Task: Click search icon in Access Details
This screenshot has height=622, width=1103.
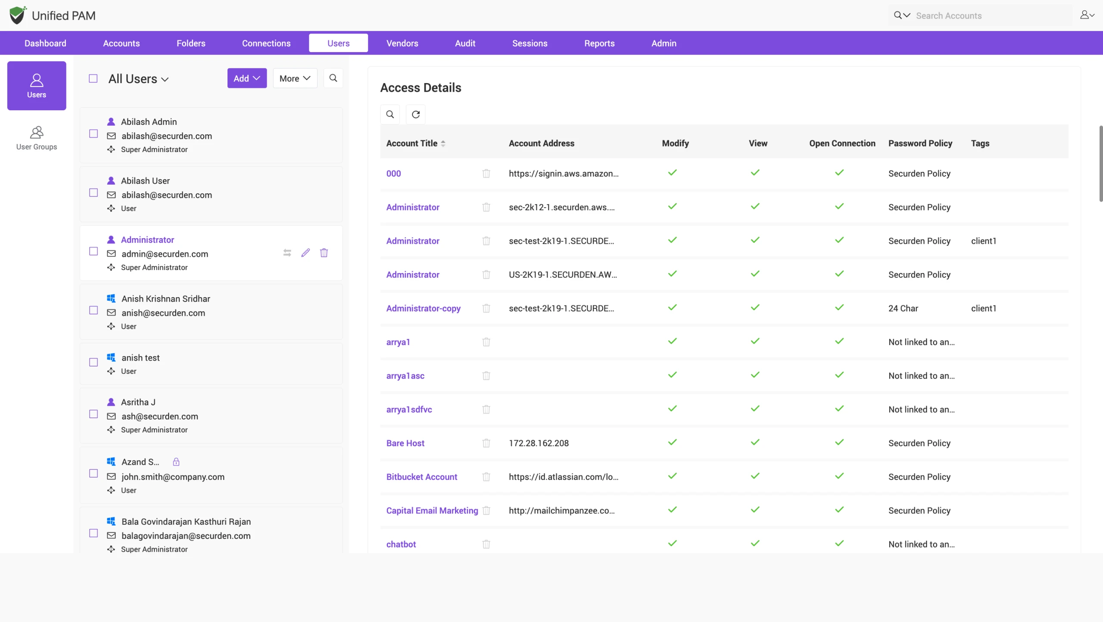Action: click(390, 115)
